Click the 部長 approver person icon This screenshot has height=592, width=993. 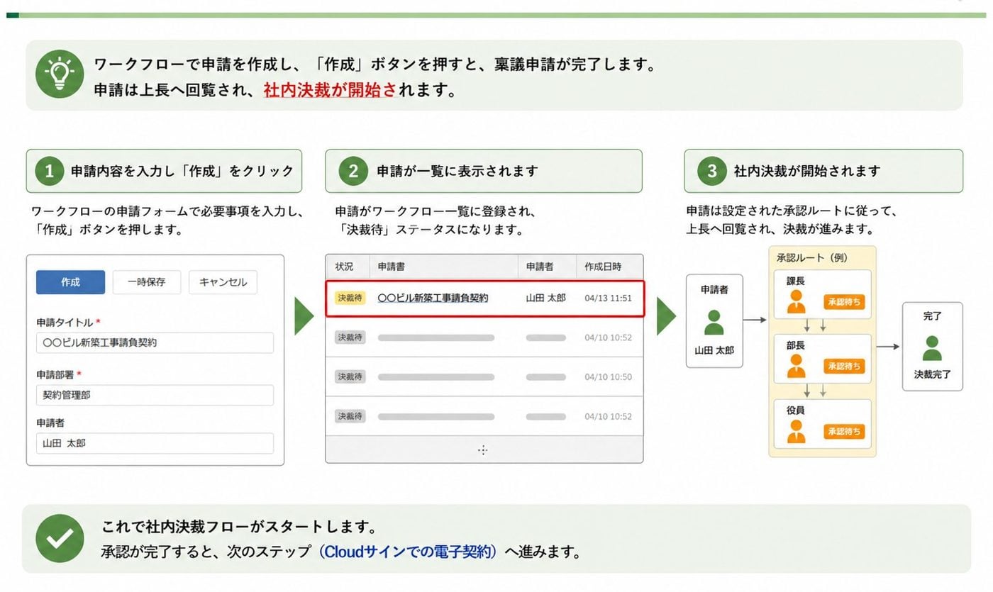tap(797, 366)
